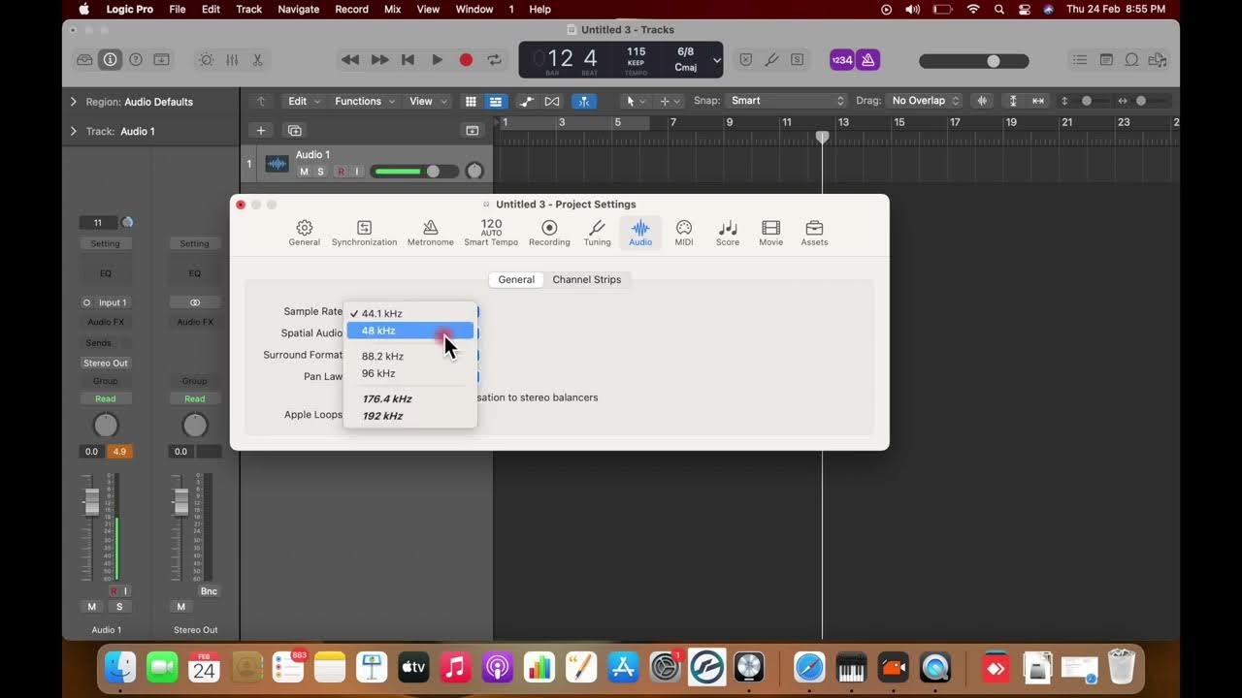The height and width of the screenshot is (698, 1242).
Task: Open Metronome project settings pane
Action: click(x=430, y=233)
